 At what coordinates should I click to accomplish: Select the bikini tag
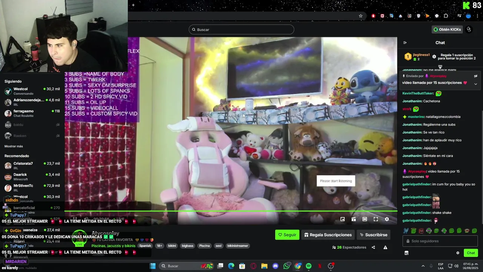(172, 246)
